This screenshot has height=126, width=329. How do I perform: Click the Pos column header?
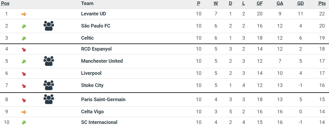(5, 4)
